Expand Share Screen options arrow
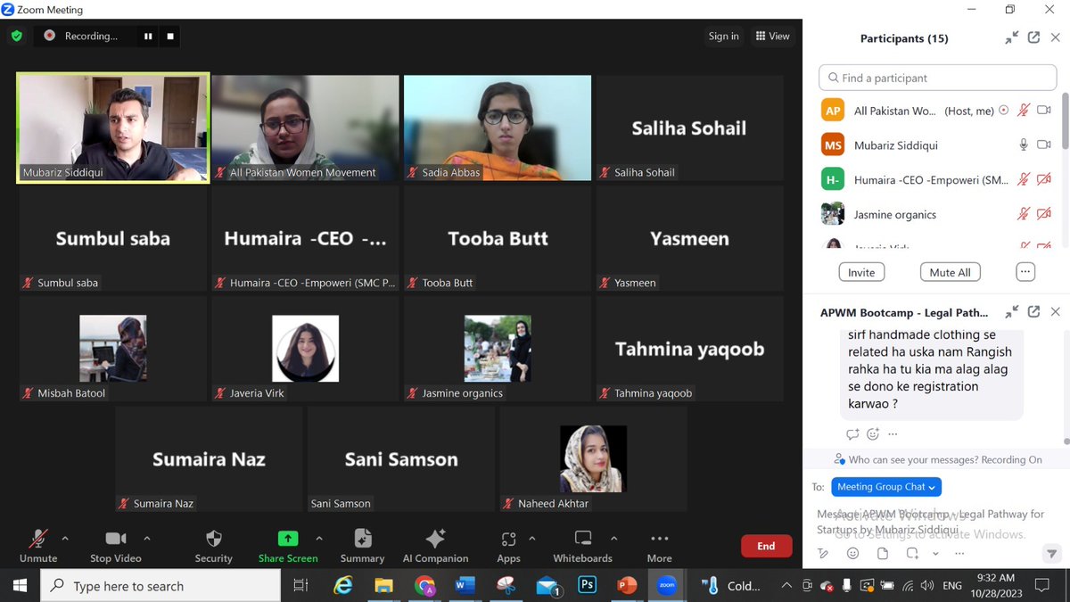Viewport: 1070px width, 602px height. 318,539
